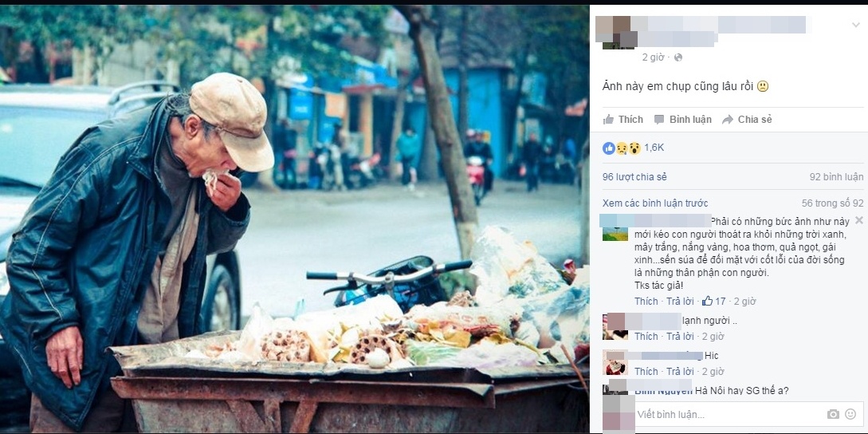Expand Xem các bình luận trước

[655, 203]
